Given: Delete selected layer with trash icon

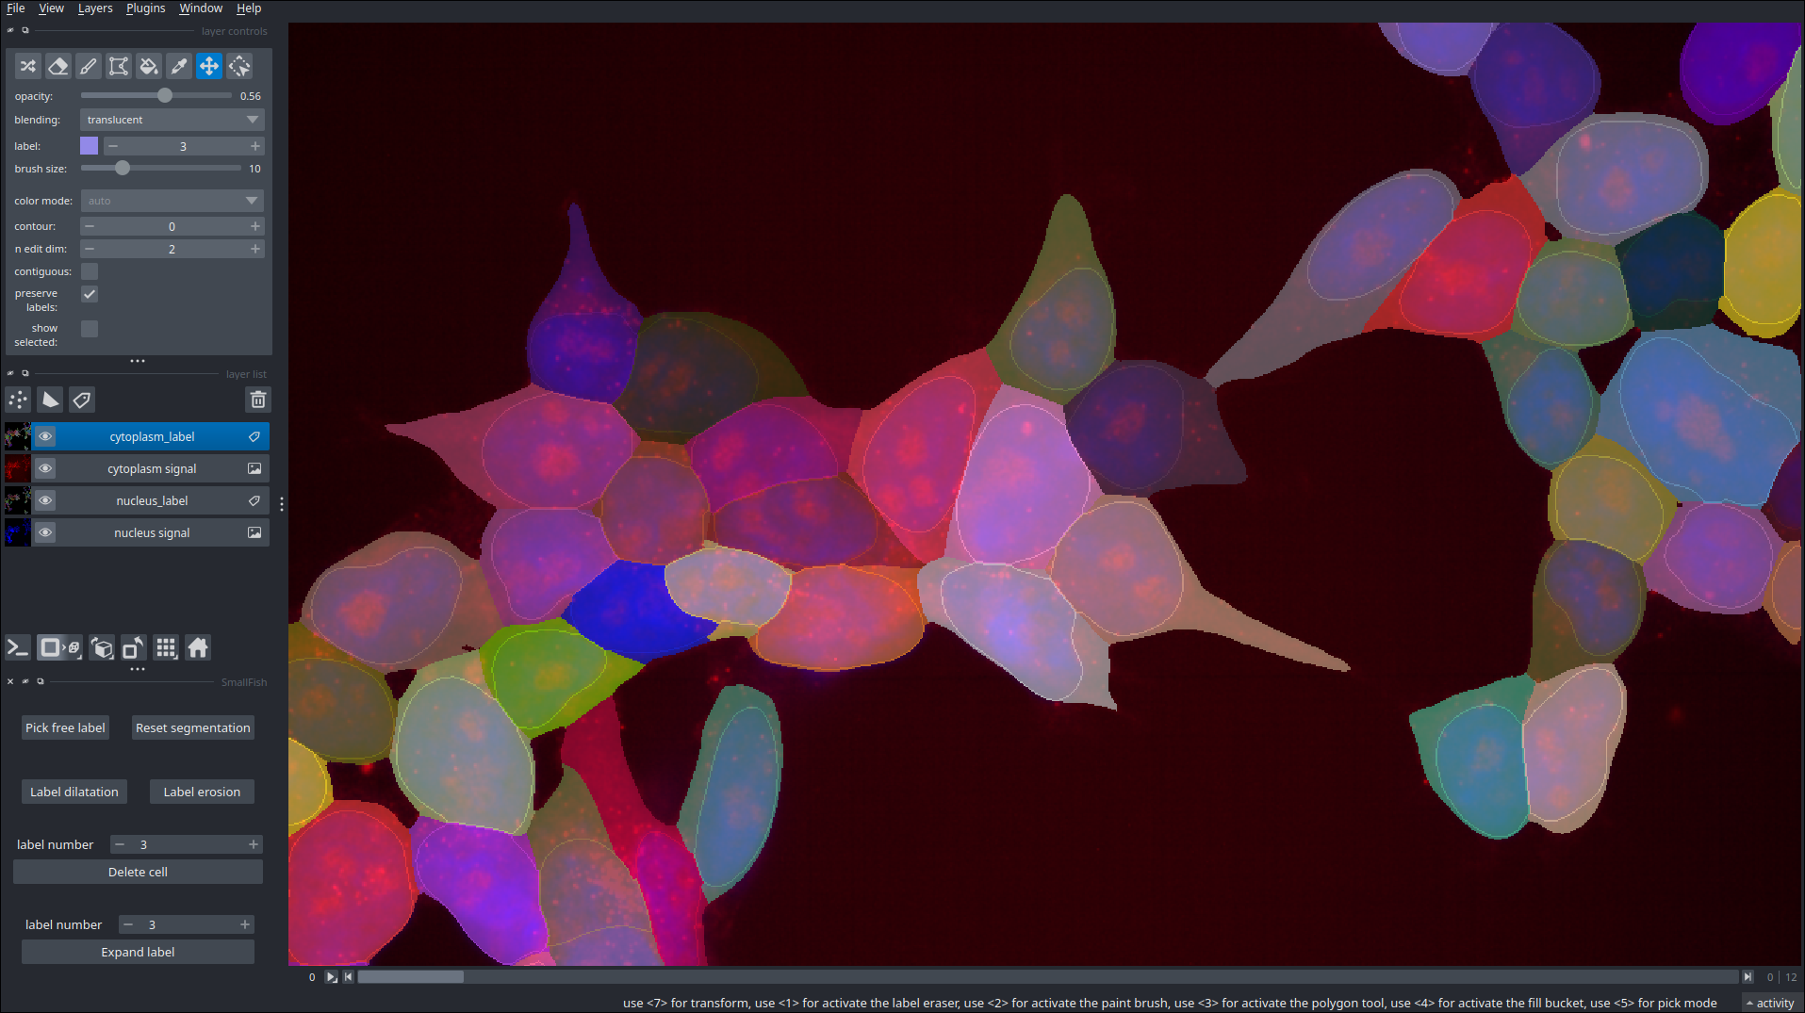Looking at the screenshot, I should pyautogui.click(x=257, y=400).
